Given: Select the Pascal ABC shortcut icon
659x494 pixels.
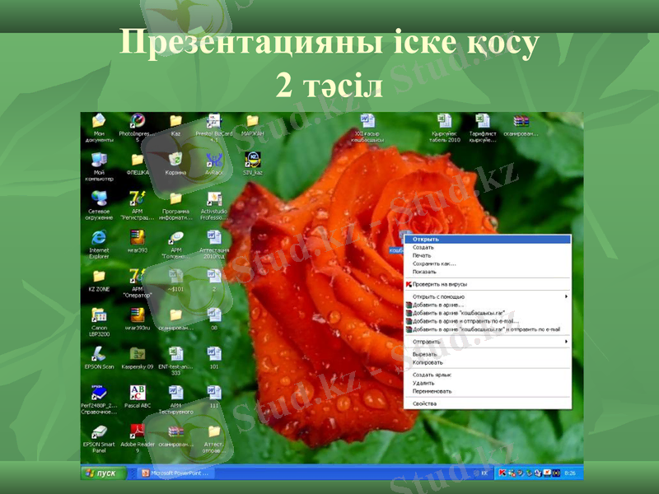Looking at the screenshot, I should [137, 392].
